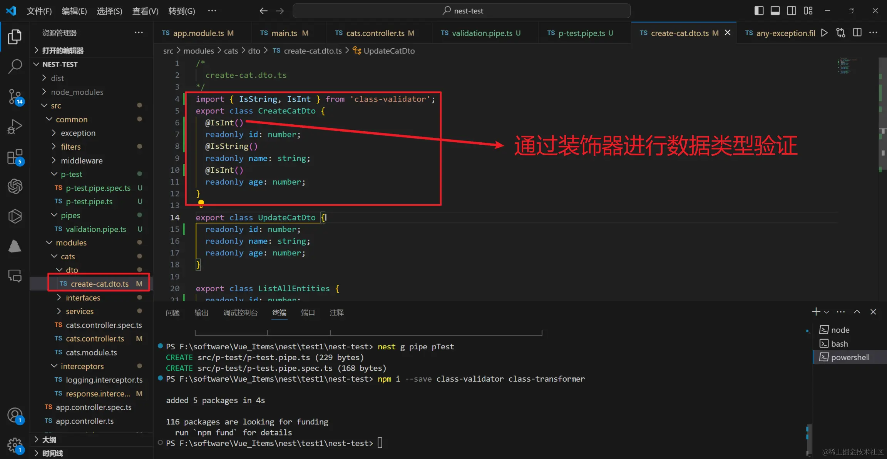887x459 pixels.
Task: Open the 编辑(E) menu
Action: tap(74, 11)
